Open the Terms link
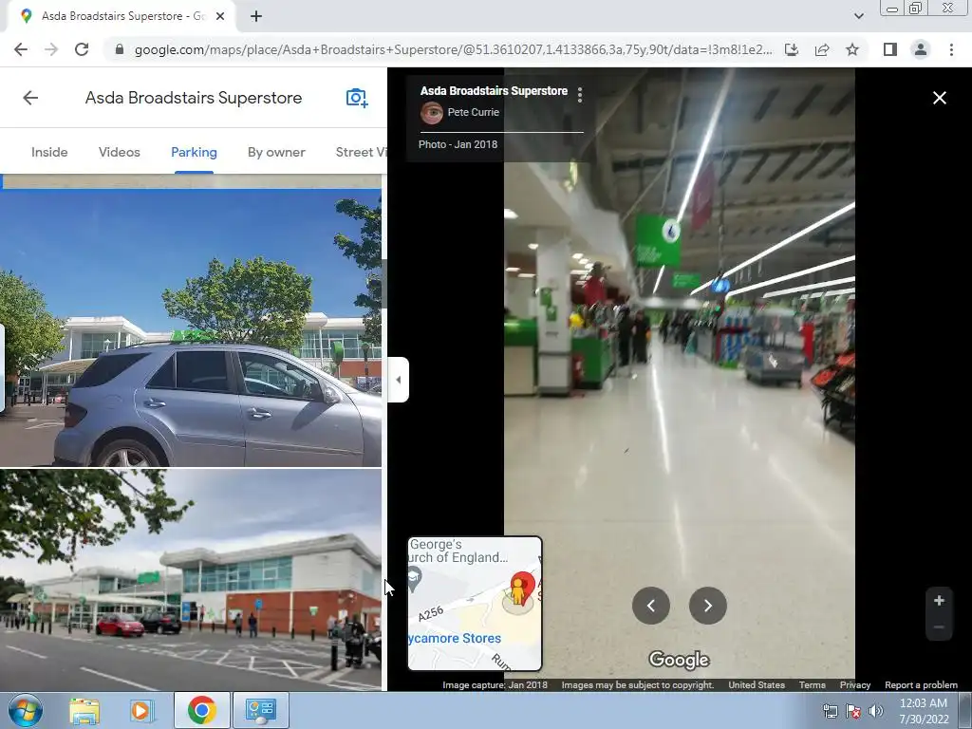 (813, 685)
